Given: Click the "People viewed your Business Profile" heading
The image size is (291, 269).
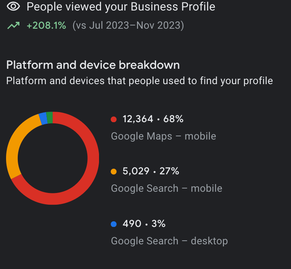Looking at the screenshot, I should pos(121,6).
